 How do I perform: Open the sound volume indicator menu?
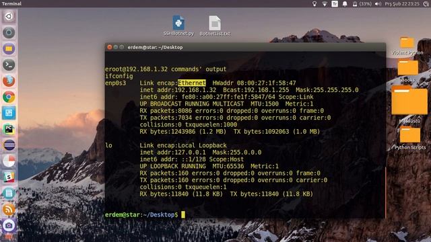[378, 3]
